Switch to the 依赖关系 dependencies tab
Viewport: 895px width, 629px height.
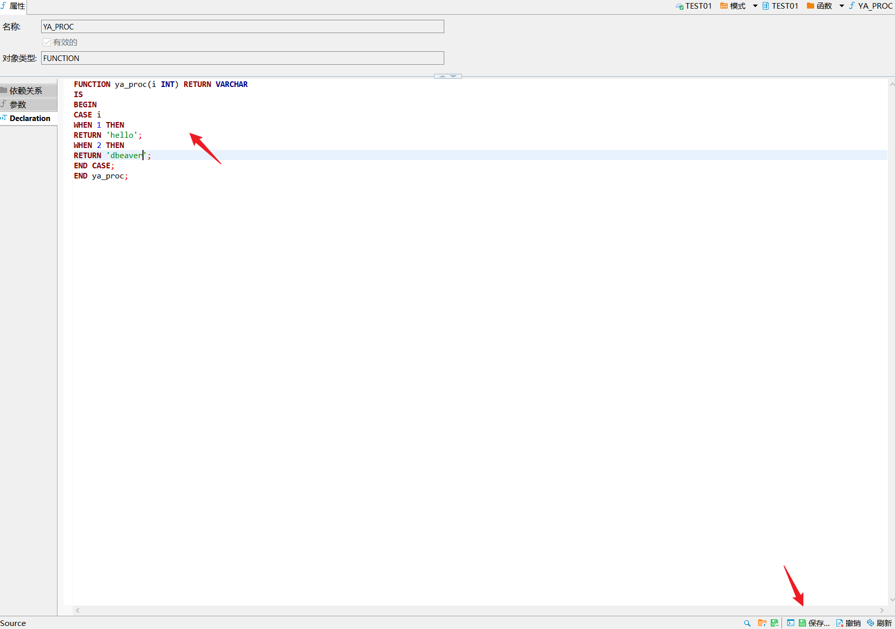pos(28,91)
